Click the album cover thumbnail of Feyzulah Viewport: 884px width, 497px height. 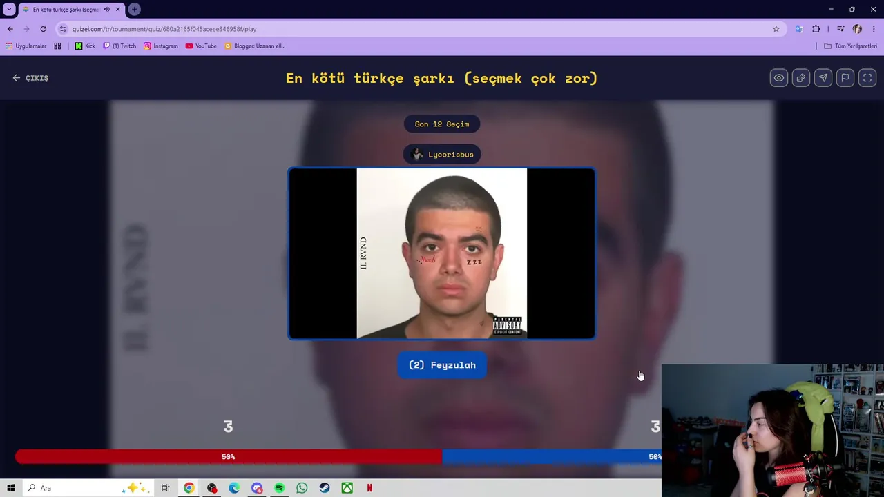(x=442, y=254)
